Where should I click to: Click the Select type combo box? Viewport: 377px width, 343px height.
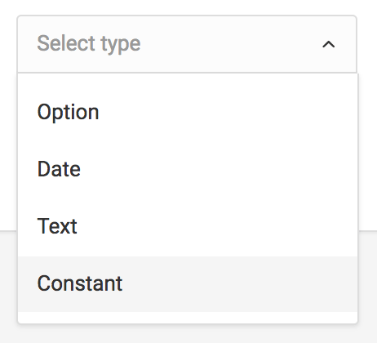pyautogui.click(x=187, y=44)
